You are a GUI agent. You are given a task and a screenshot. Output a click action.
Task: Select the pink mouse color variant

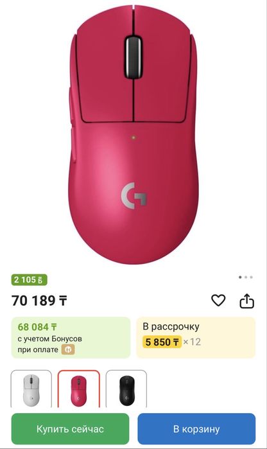79,389
